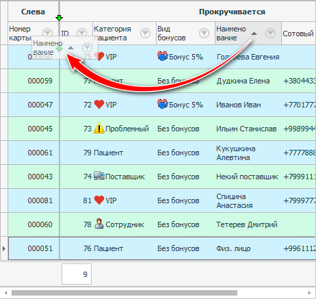The width and height of the screenshot is (316, 299).
Task: Click the Сотовый column header
Action: 298,34
